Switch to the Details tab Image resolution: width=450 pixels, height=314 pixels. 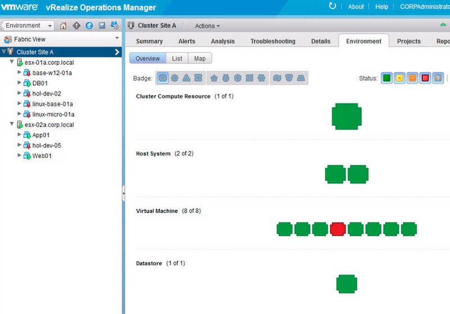point(321,41)
